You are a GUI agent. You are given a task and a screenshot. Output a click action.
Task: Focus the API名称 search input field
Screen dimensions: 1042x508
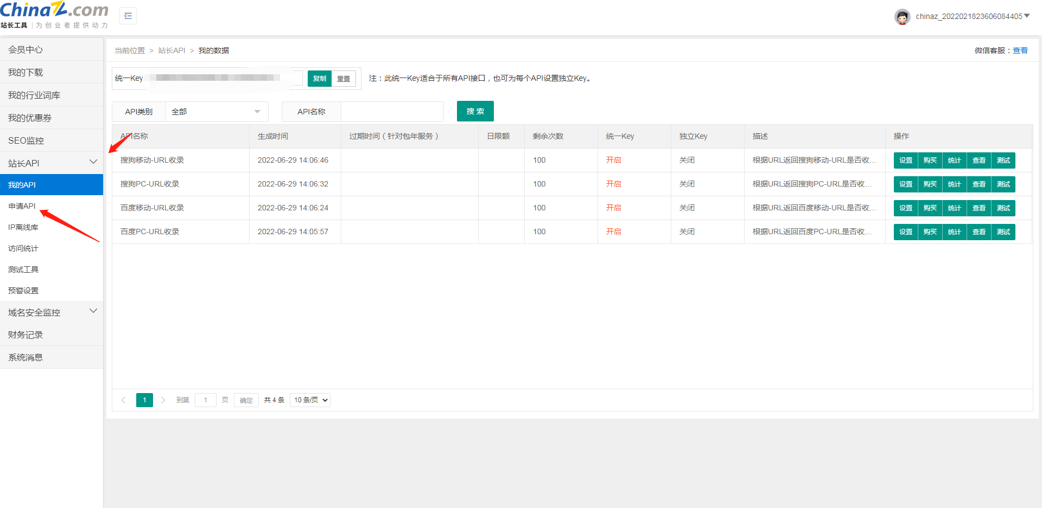(x=392, y=112)
